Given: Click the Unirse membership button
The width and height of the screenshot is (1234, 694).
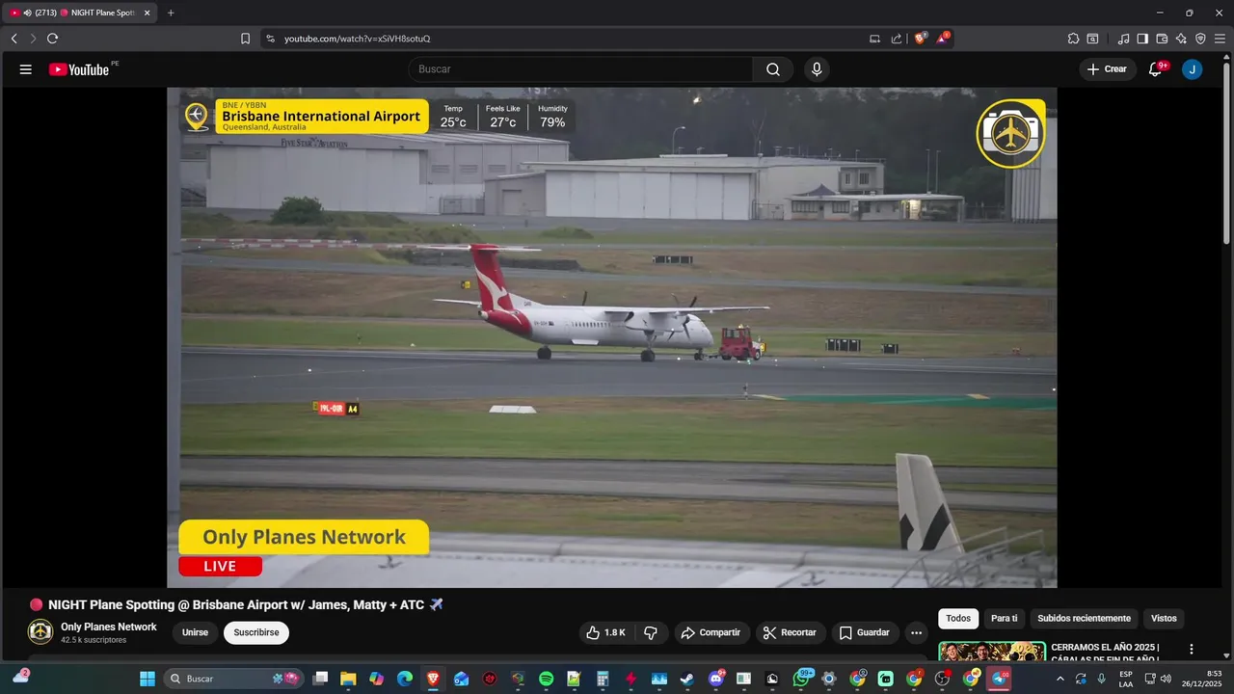Looking at the screenshot, I should pyautogui.click(x=195, y=633).
